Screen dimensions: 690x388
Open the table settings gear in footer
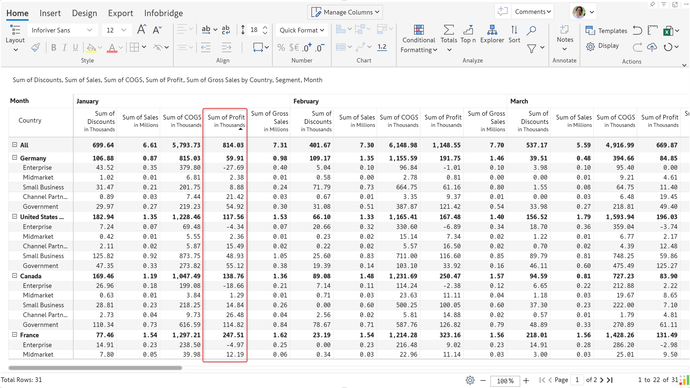click(470, 380)
